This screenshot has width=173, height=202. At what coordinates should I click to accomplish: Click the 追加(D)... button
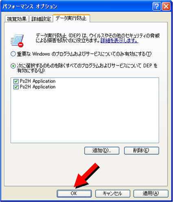102,150
